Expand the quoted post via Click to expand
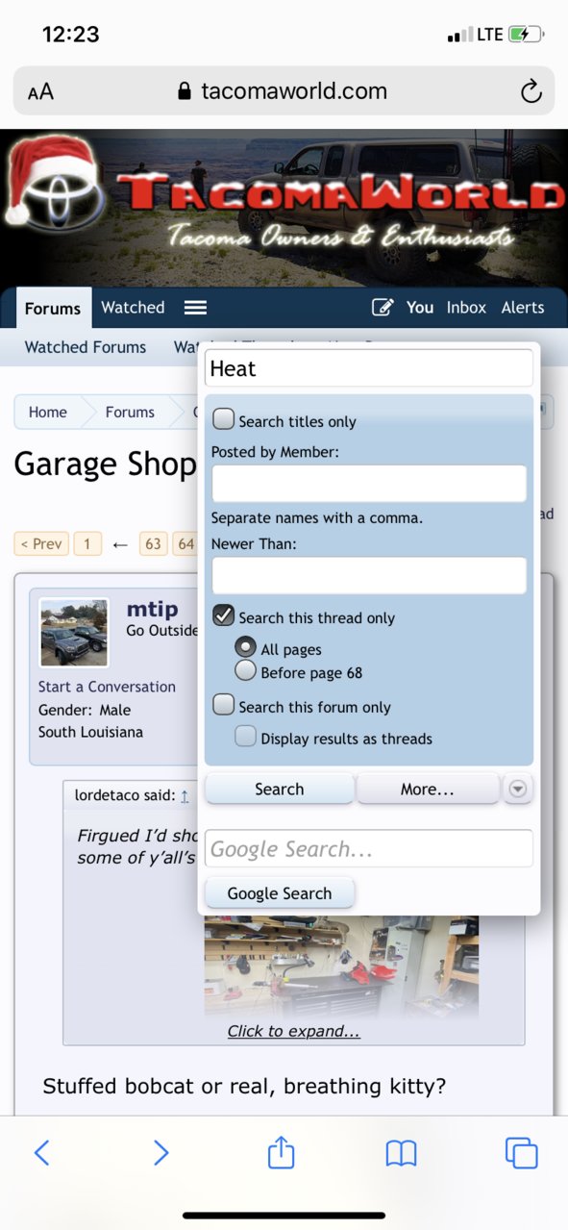Screen dimensions: 568x1230 294,1031
